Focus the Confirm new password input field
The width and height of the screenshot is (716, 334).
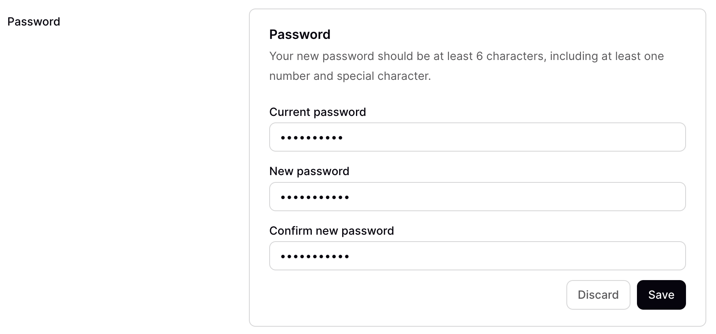coord(477,256)
